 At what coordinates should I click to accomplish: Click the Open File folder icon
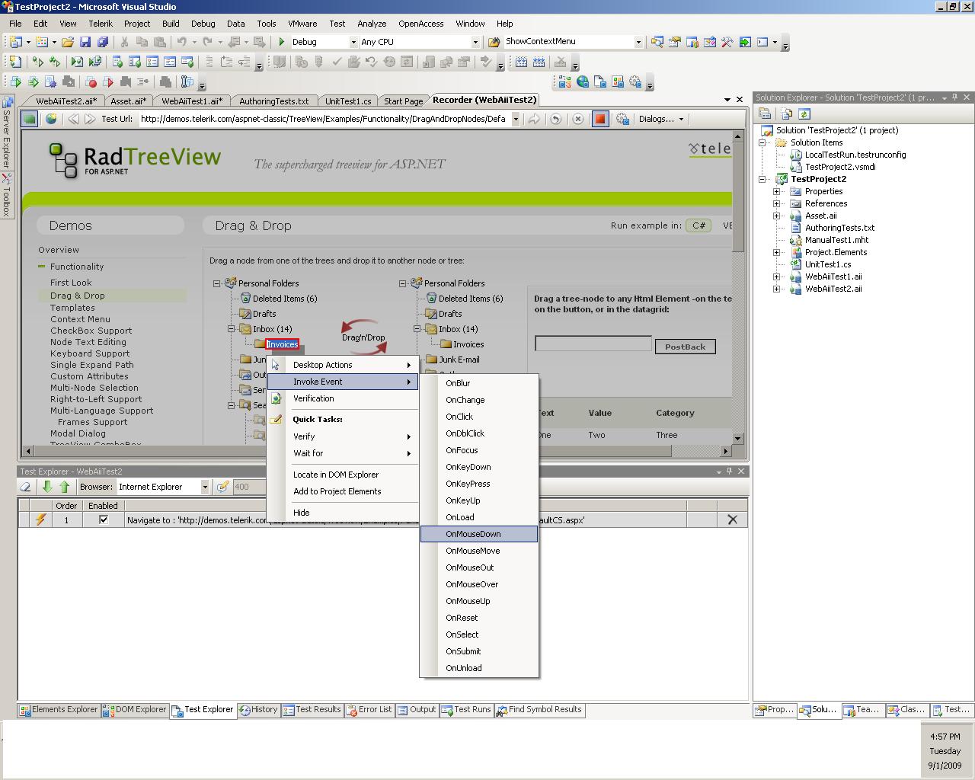click(68, 42)
